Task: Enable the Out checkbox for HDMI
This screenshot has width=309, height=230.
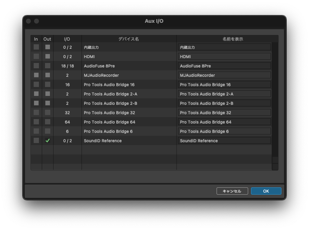Action: 47,56
